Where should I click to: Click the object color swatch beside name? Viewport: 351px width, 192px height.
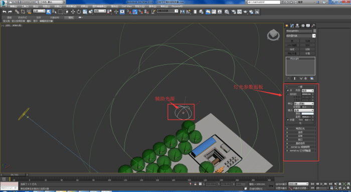[x=314, y=31]
